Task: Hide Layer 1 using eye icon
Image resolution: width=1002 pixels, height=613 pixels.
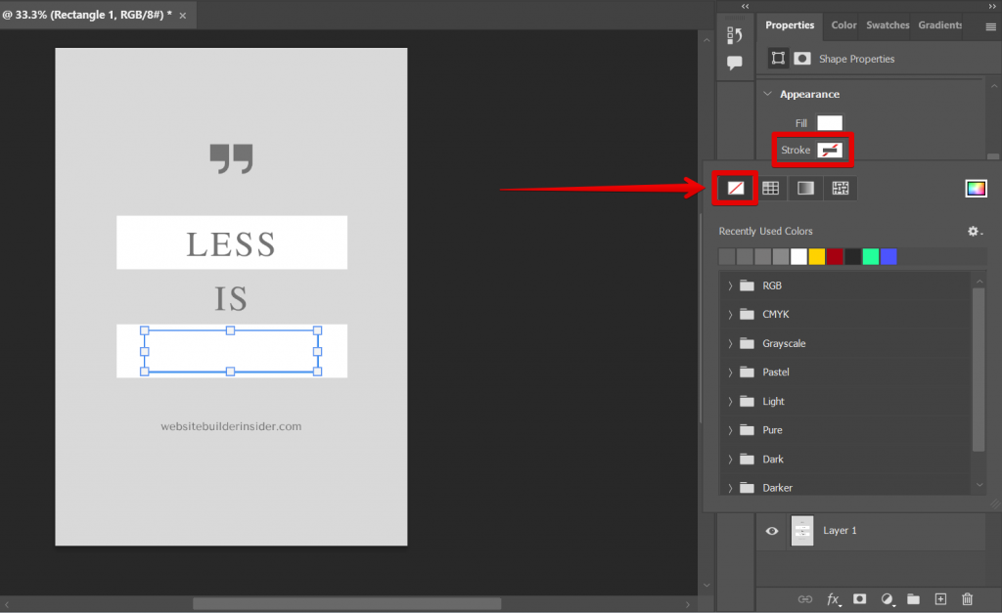Action: (772, 531)
